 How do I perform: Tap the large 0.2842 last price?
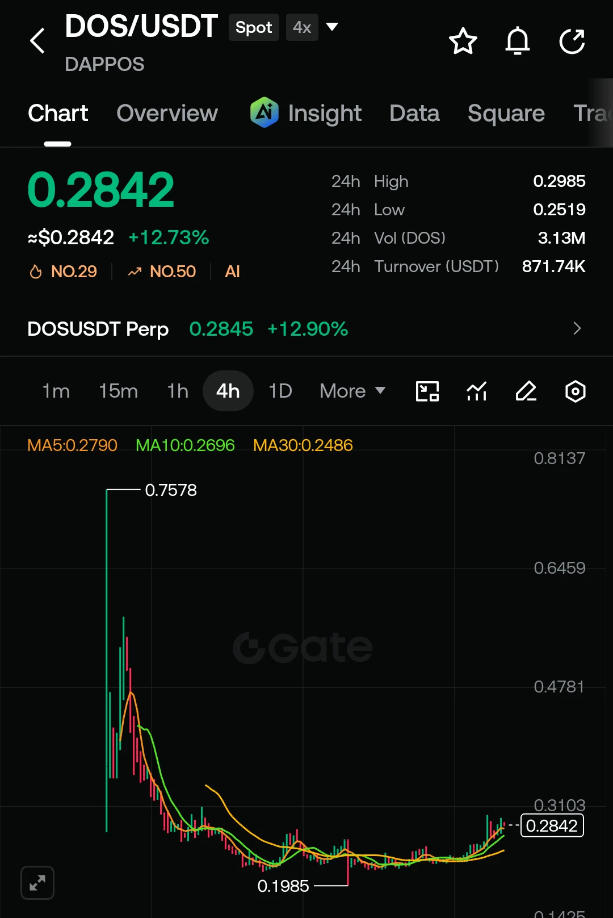pyautogui.click(x=100, y=190)
